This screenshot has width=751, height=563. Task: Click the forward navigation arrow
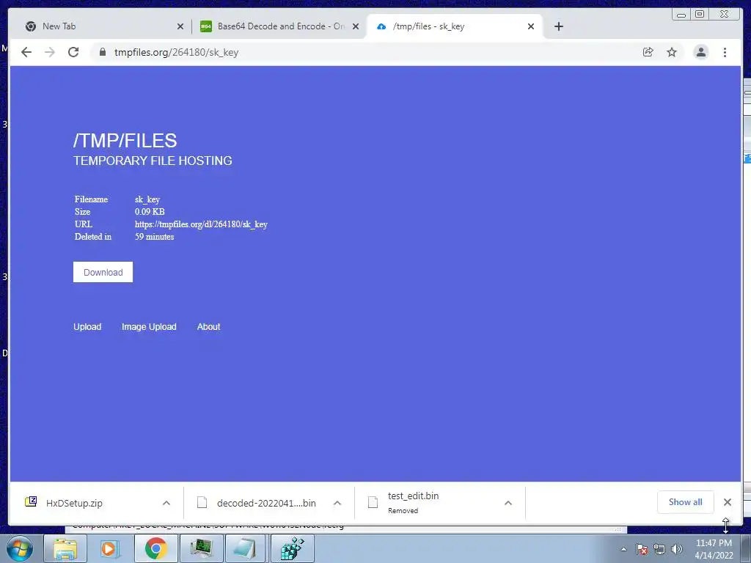[x=50, y=52]
